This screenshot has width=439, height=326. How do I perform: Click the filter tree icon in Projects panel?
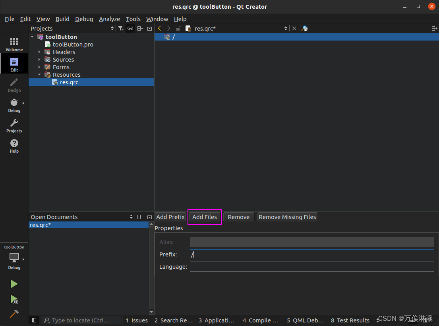point(121,28)
